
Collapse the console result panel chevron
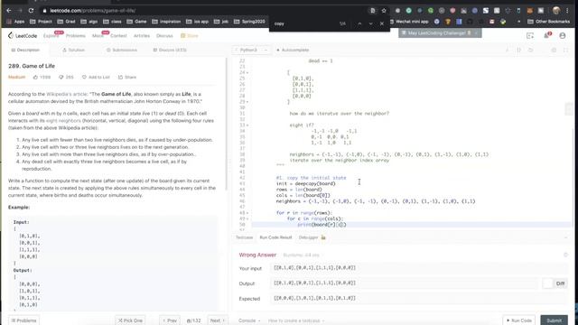tap(566, 237)
